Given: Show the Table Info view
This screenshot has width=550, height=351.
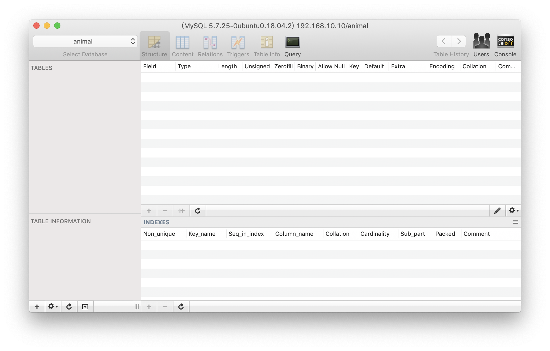Looking at the screenshot, I should point(267,46).
